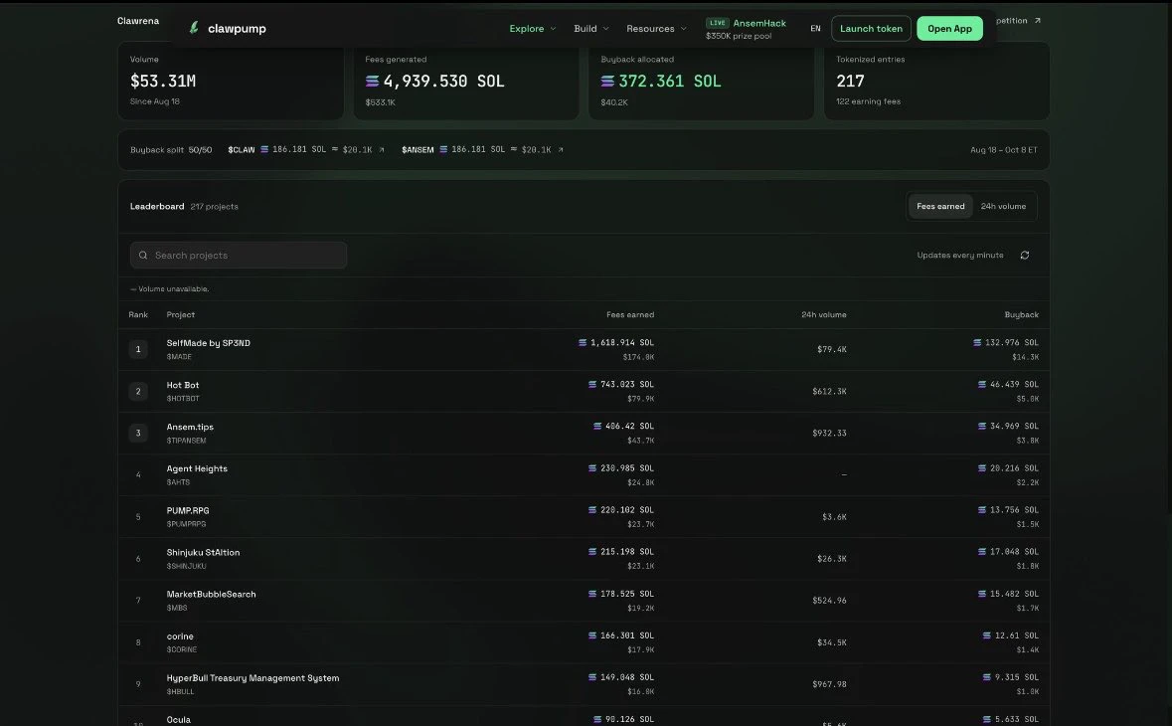The image size is (1172, 726).
Task: Switch leaderboard sorting to 24h volume
Action: (x=1003, y=206)
